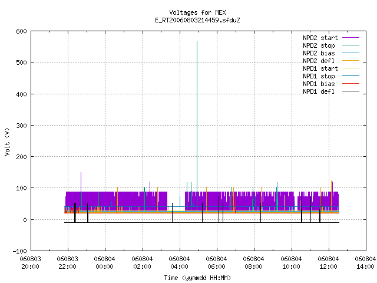377x283 pixels.
Task: Click the 'NPD2 stop' legend label
Action: tap(319, 45)
